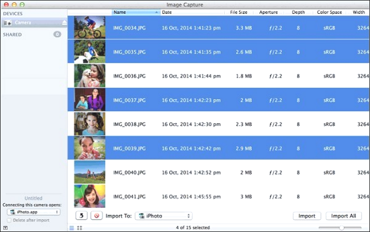
Task: Click the 2.3 MB file size cell
Action: pos(244,124)
